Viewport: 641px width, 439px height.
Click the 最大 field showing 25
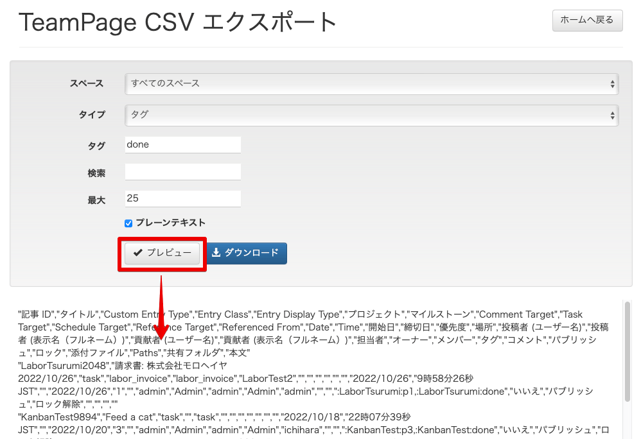(183, 198)
